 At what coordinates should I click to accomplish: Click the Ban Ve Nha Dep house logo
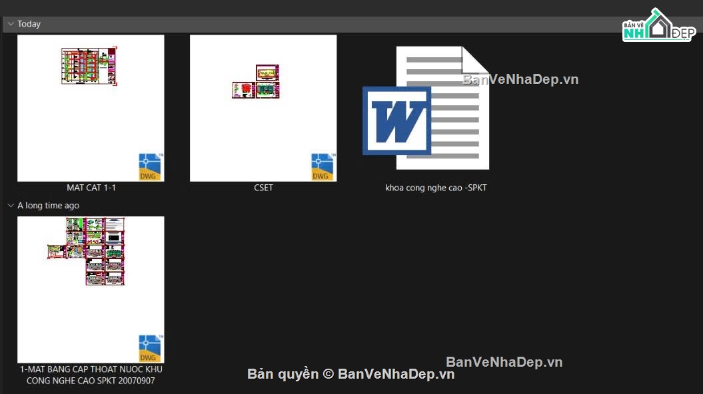coord(658,27)
